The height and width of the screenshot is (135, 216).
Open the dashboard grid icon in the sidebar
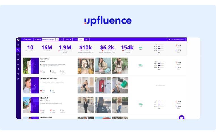18,45
